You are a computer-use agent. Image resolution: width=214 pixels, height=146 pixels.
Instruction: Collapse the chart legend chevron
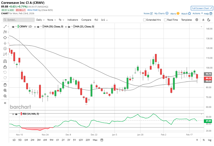[201, 27]
